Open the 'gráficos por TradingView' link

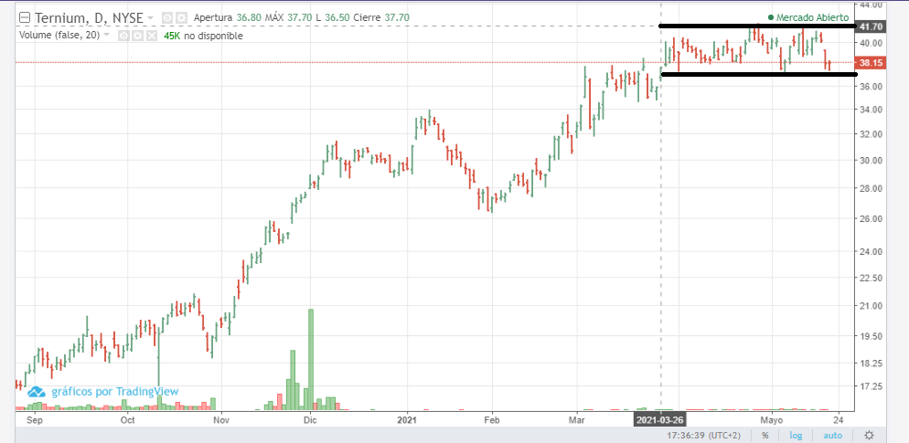(114, 392)
